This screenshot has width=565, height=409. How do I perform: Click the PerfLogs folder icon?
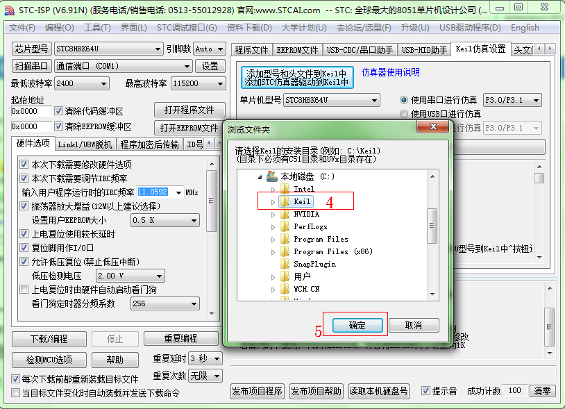(x=285, y=226)
